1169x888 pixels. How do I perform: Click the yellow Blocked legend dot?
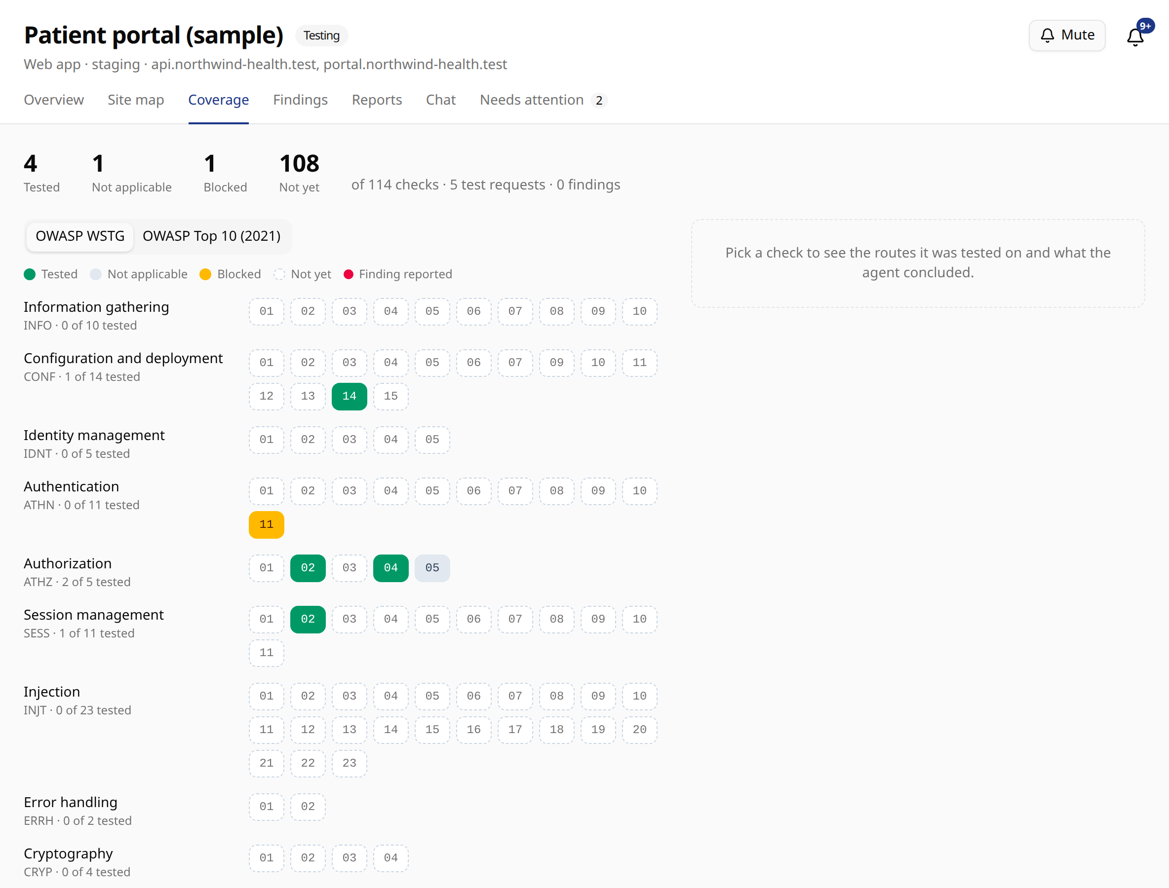coord(205,274)
